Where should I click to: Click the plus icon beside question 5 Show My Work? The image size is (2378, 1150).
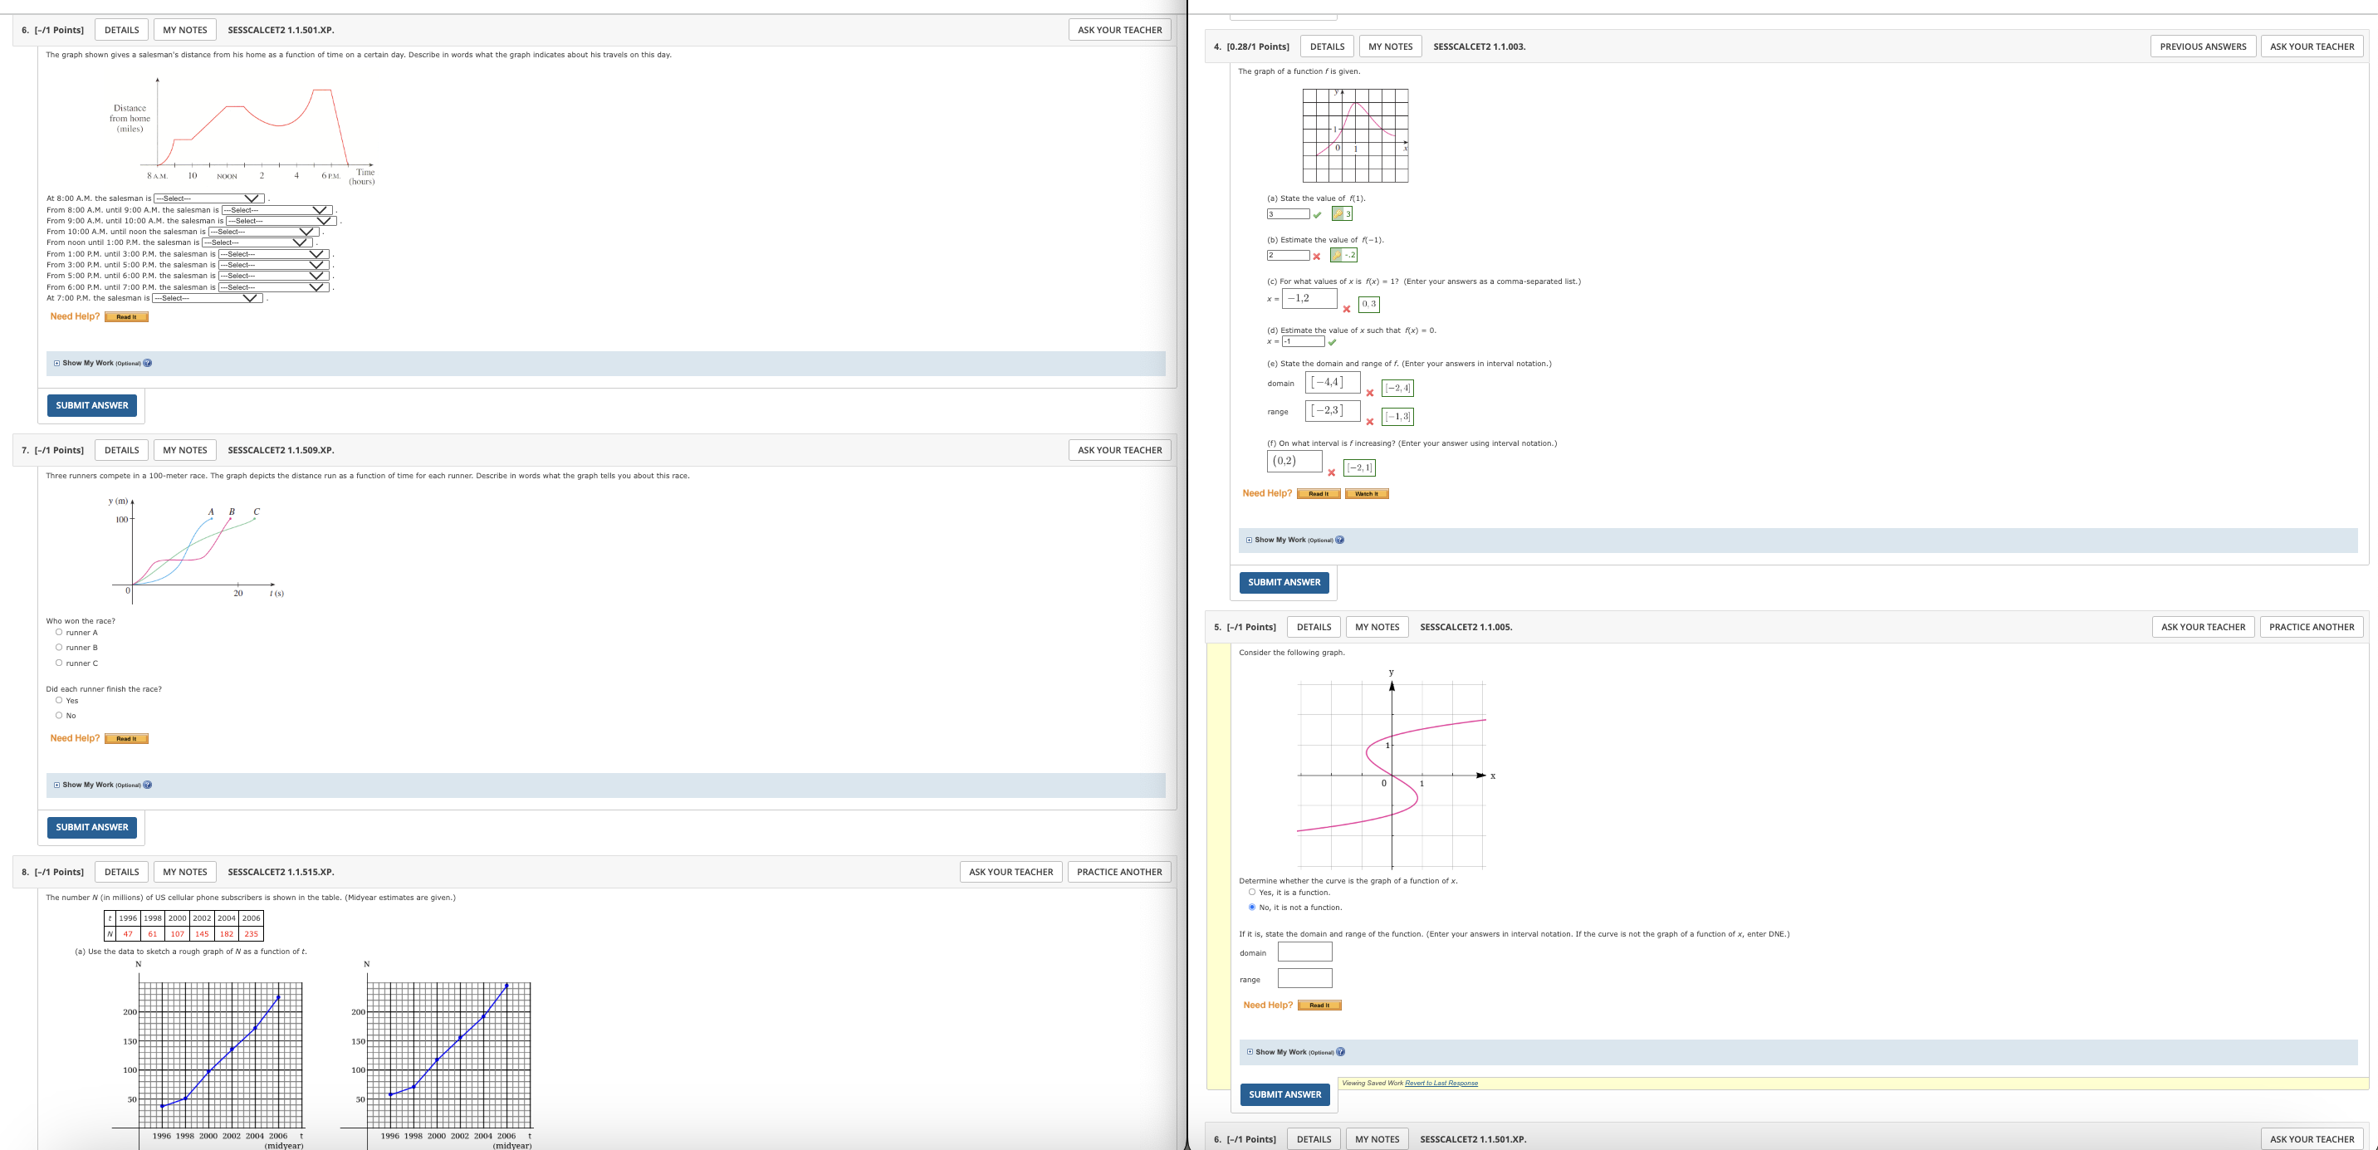click(1250, 1052)
